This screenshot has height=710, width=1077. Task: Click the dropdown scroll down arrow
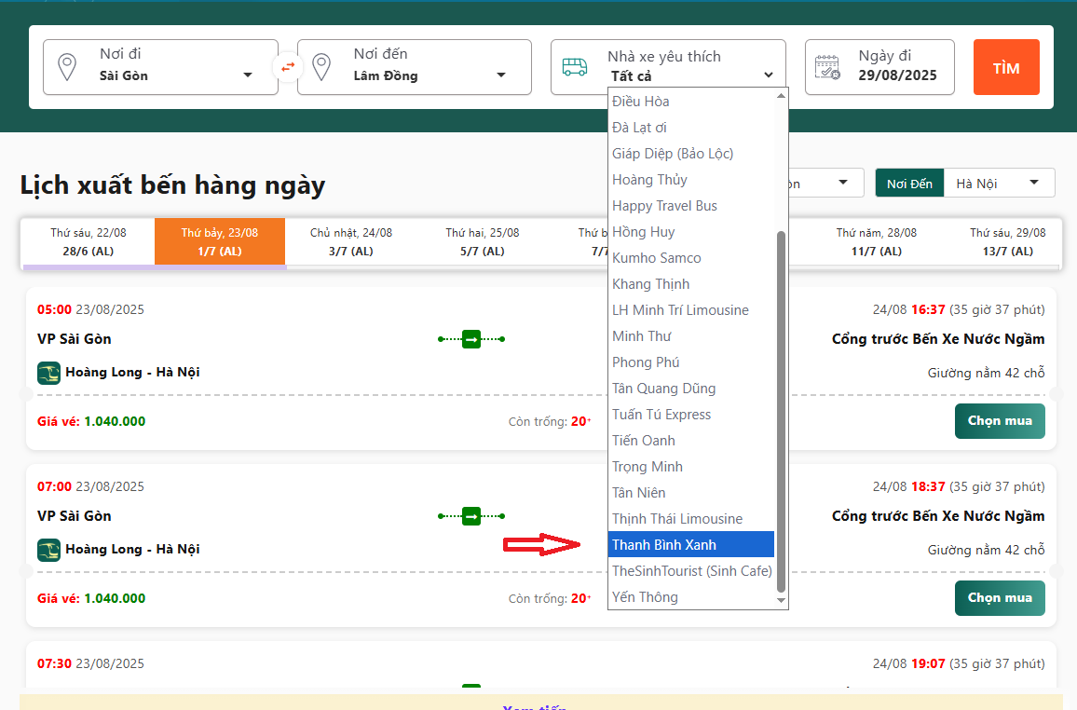coord(781,600)
